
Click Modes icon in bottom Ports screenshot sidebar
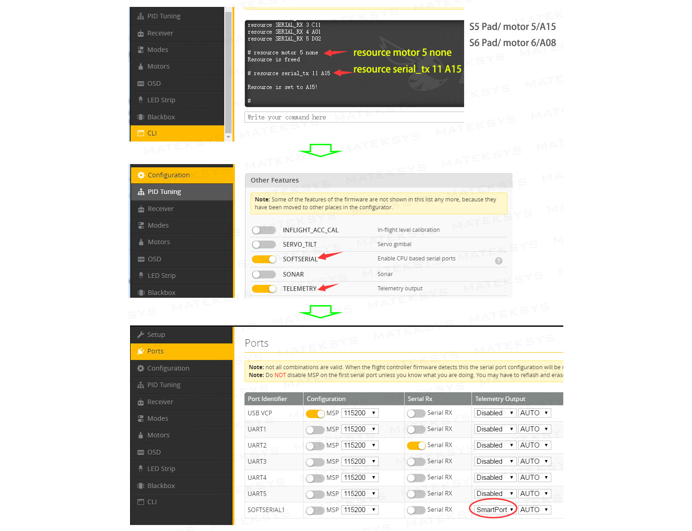click(x=141, y=419)
